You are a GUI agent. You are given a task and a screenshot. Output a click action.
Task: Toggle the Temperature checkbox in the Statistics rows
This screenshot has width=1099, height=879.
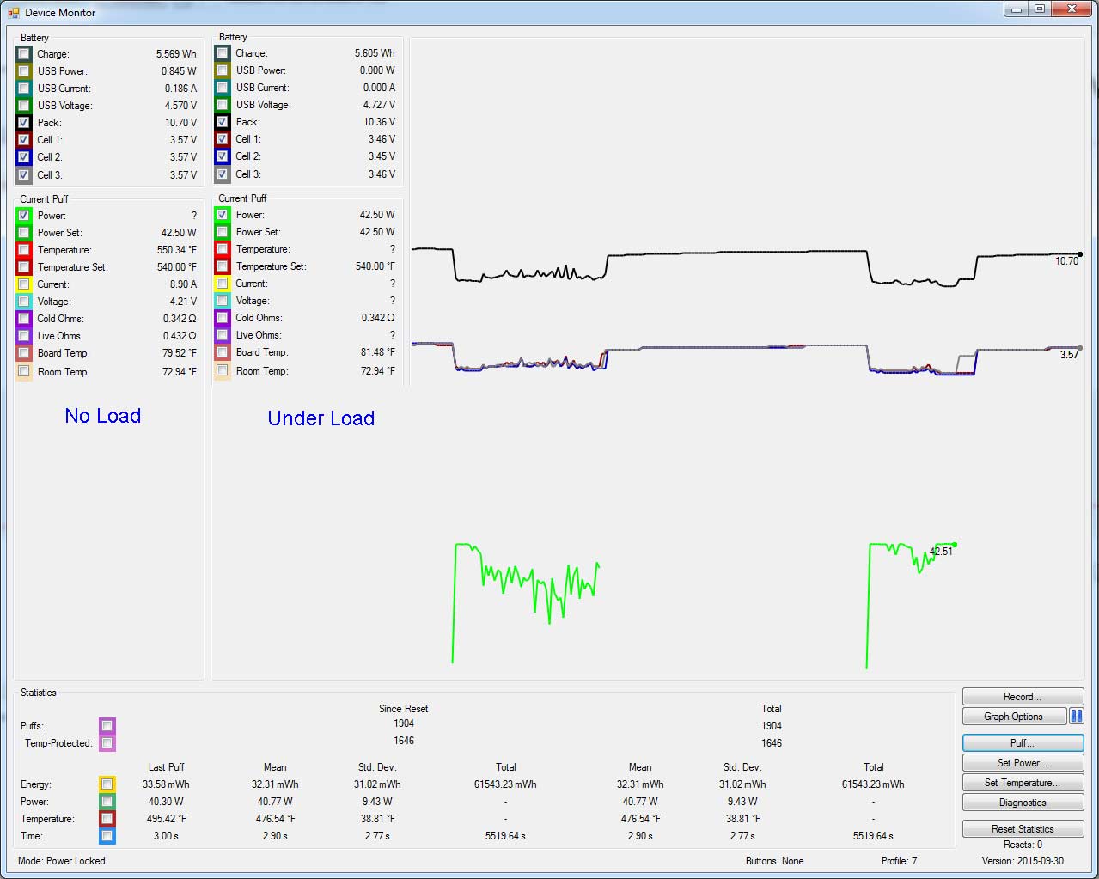pos(107,819)
